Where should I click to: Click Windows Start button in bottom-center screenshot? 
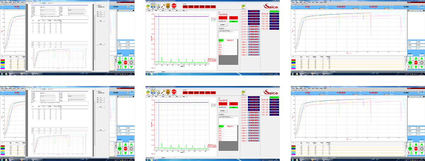pyautogui.click(x=147, y=160)
